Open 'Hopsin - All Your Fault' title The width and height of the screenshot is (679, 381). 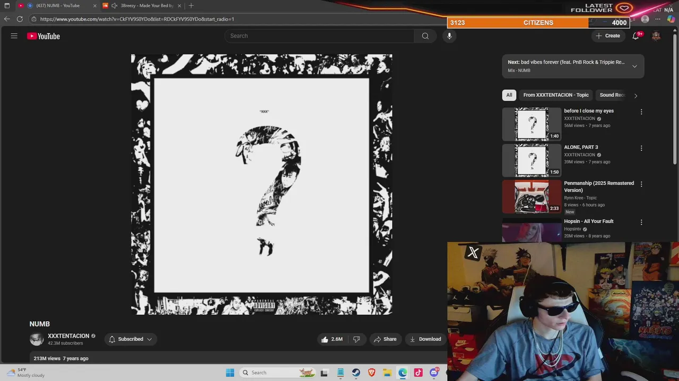589,221
